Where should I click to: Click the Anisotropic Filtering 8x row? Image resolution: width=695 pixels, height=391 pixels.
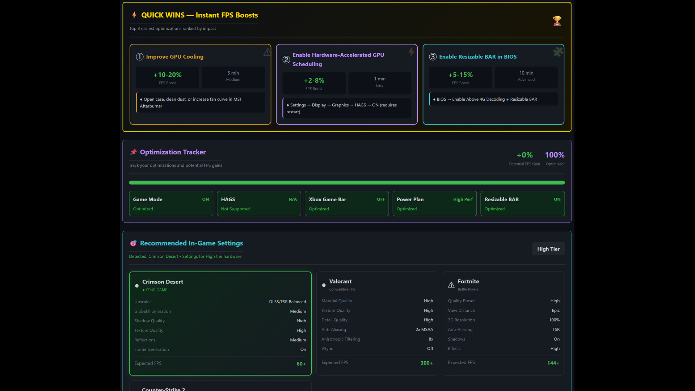(377, 339)
